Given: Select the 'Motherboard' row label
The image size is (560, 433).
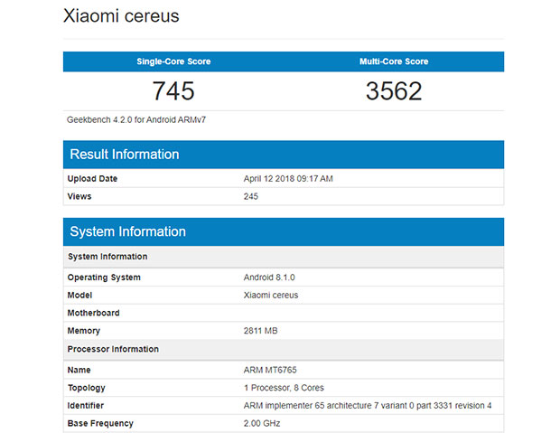Looking at the screenshot, I should point(94,313).
